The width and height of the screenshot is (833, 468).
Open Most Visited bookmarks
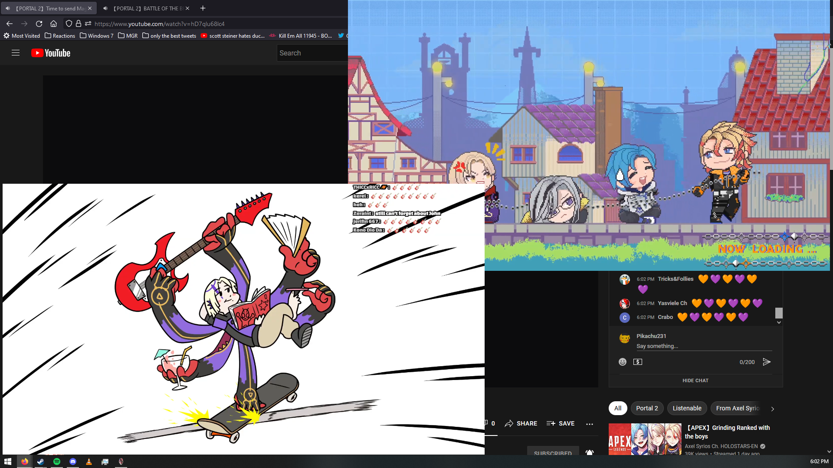pyautogui.click(x=22, y=36)
